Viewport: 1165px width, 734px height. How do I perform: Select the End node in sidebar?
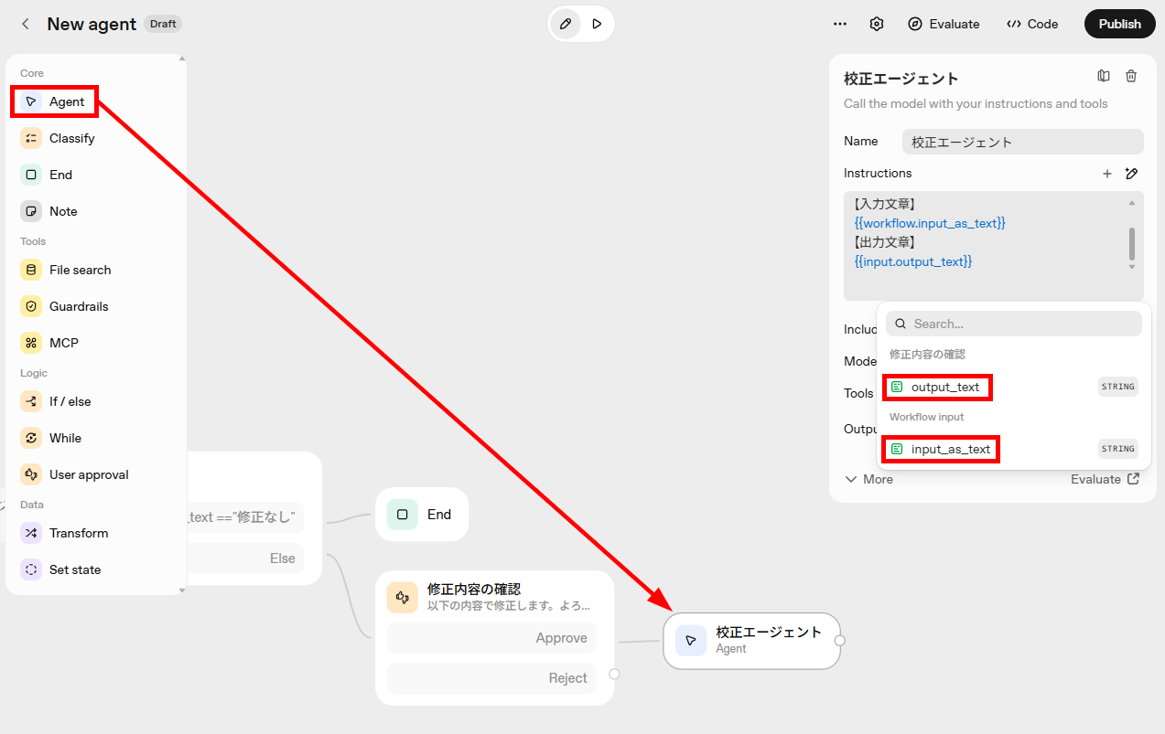(x=47, y=175)
